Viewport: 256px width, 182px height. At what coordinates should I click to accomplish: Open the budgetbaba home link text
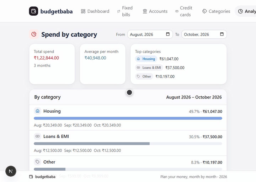click(57, 11)
